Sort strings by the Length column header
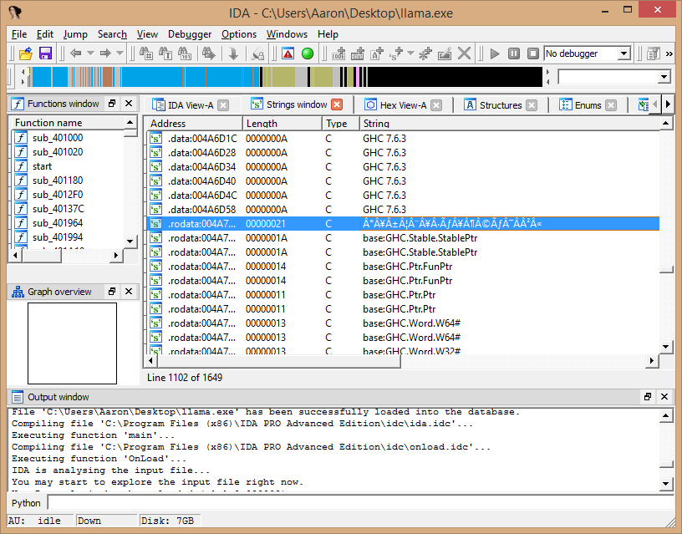Viewport: 682px width, 534px height. coord(282,124)
